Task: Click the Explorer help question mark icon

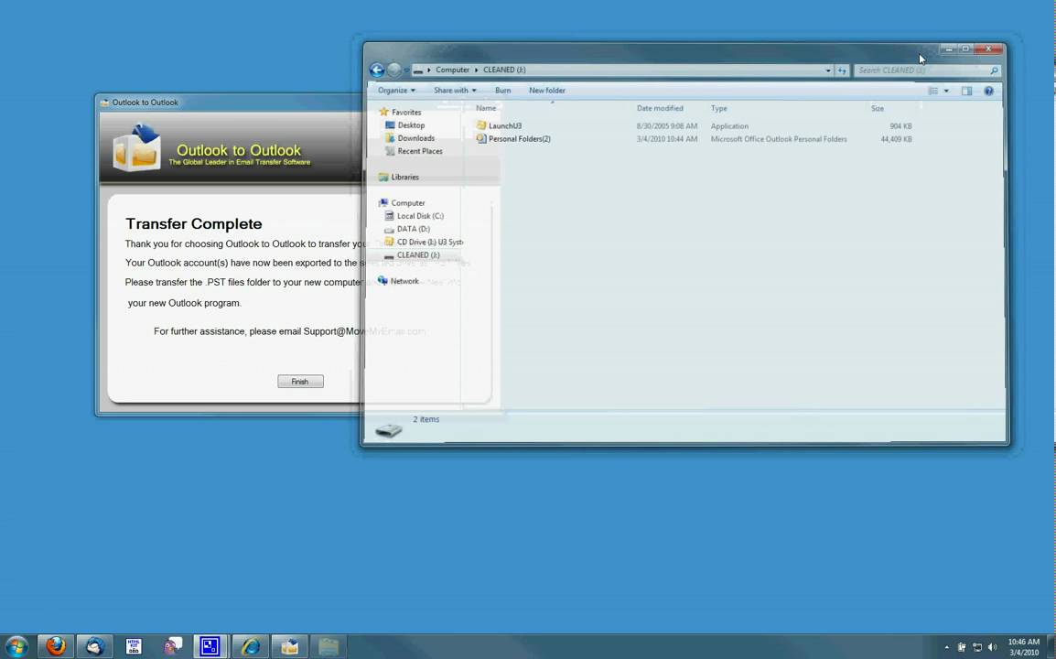Action: point(988,91)
